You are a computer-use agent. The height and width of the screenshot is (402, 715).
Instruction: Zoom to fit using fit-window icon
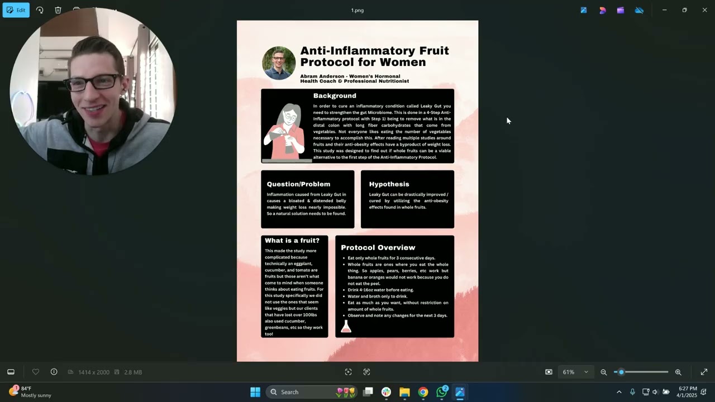pyautogui.click(x=549, y=372)
